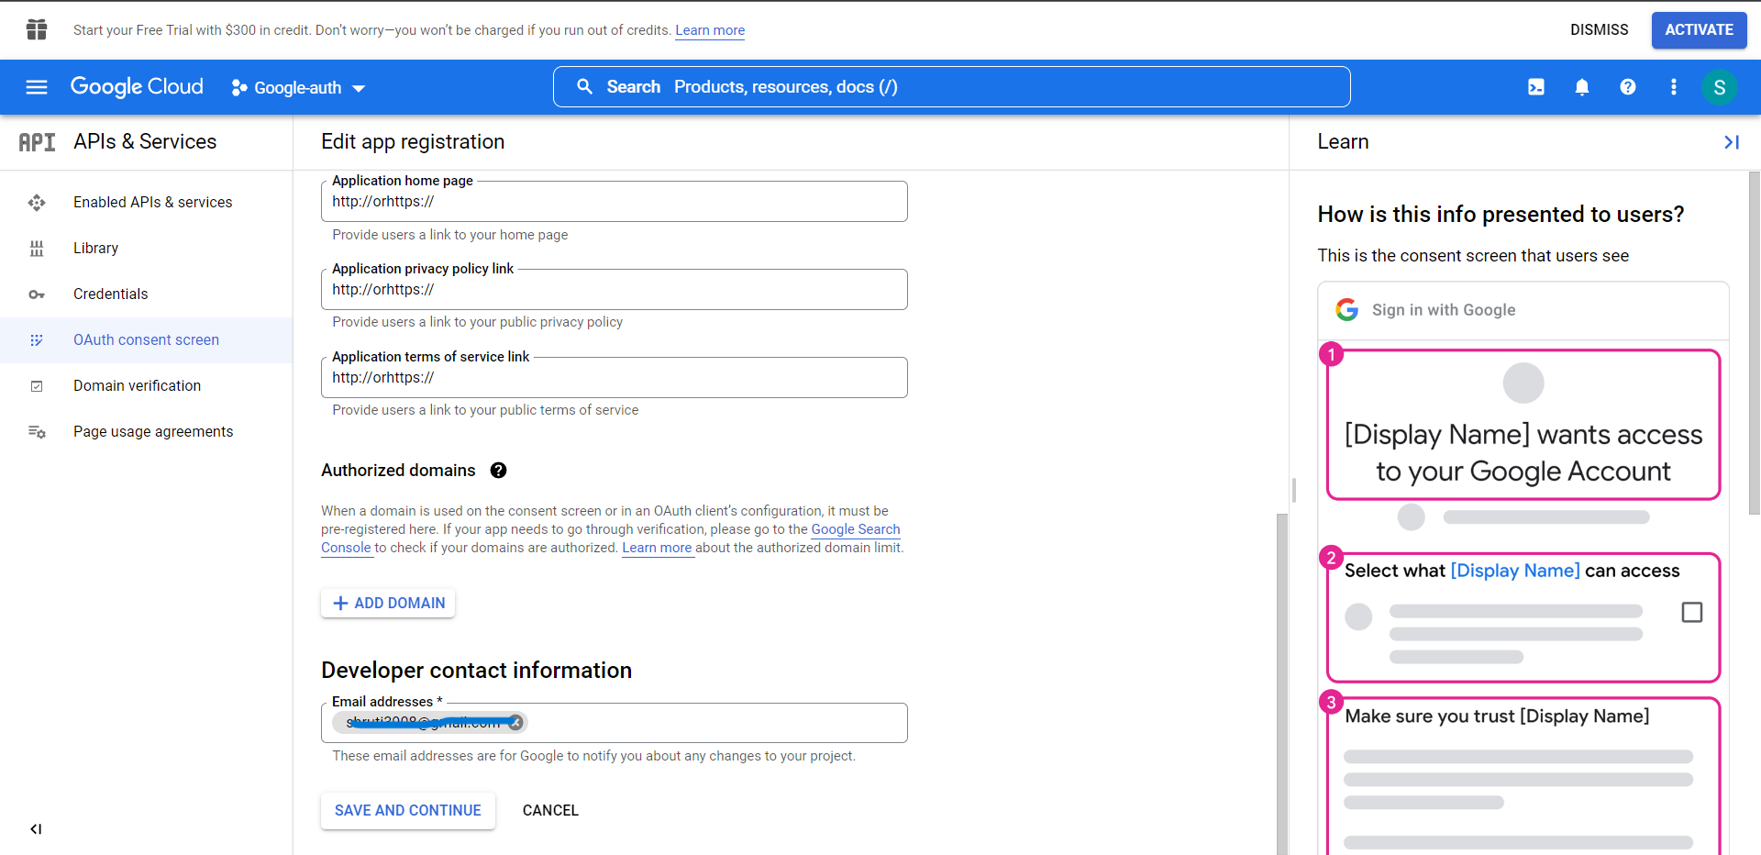Screen dimensions: 1761x855
Task: Open the hamburger navigation menu
Action: coord(37,87)
